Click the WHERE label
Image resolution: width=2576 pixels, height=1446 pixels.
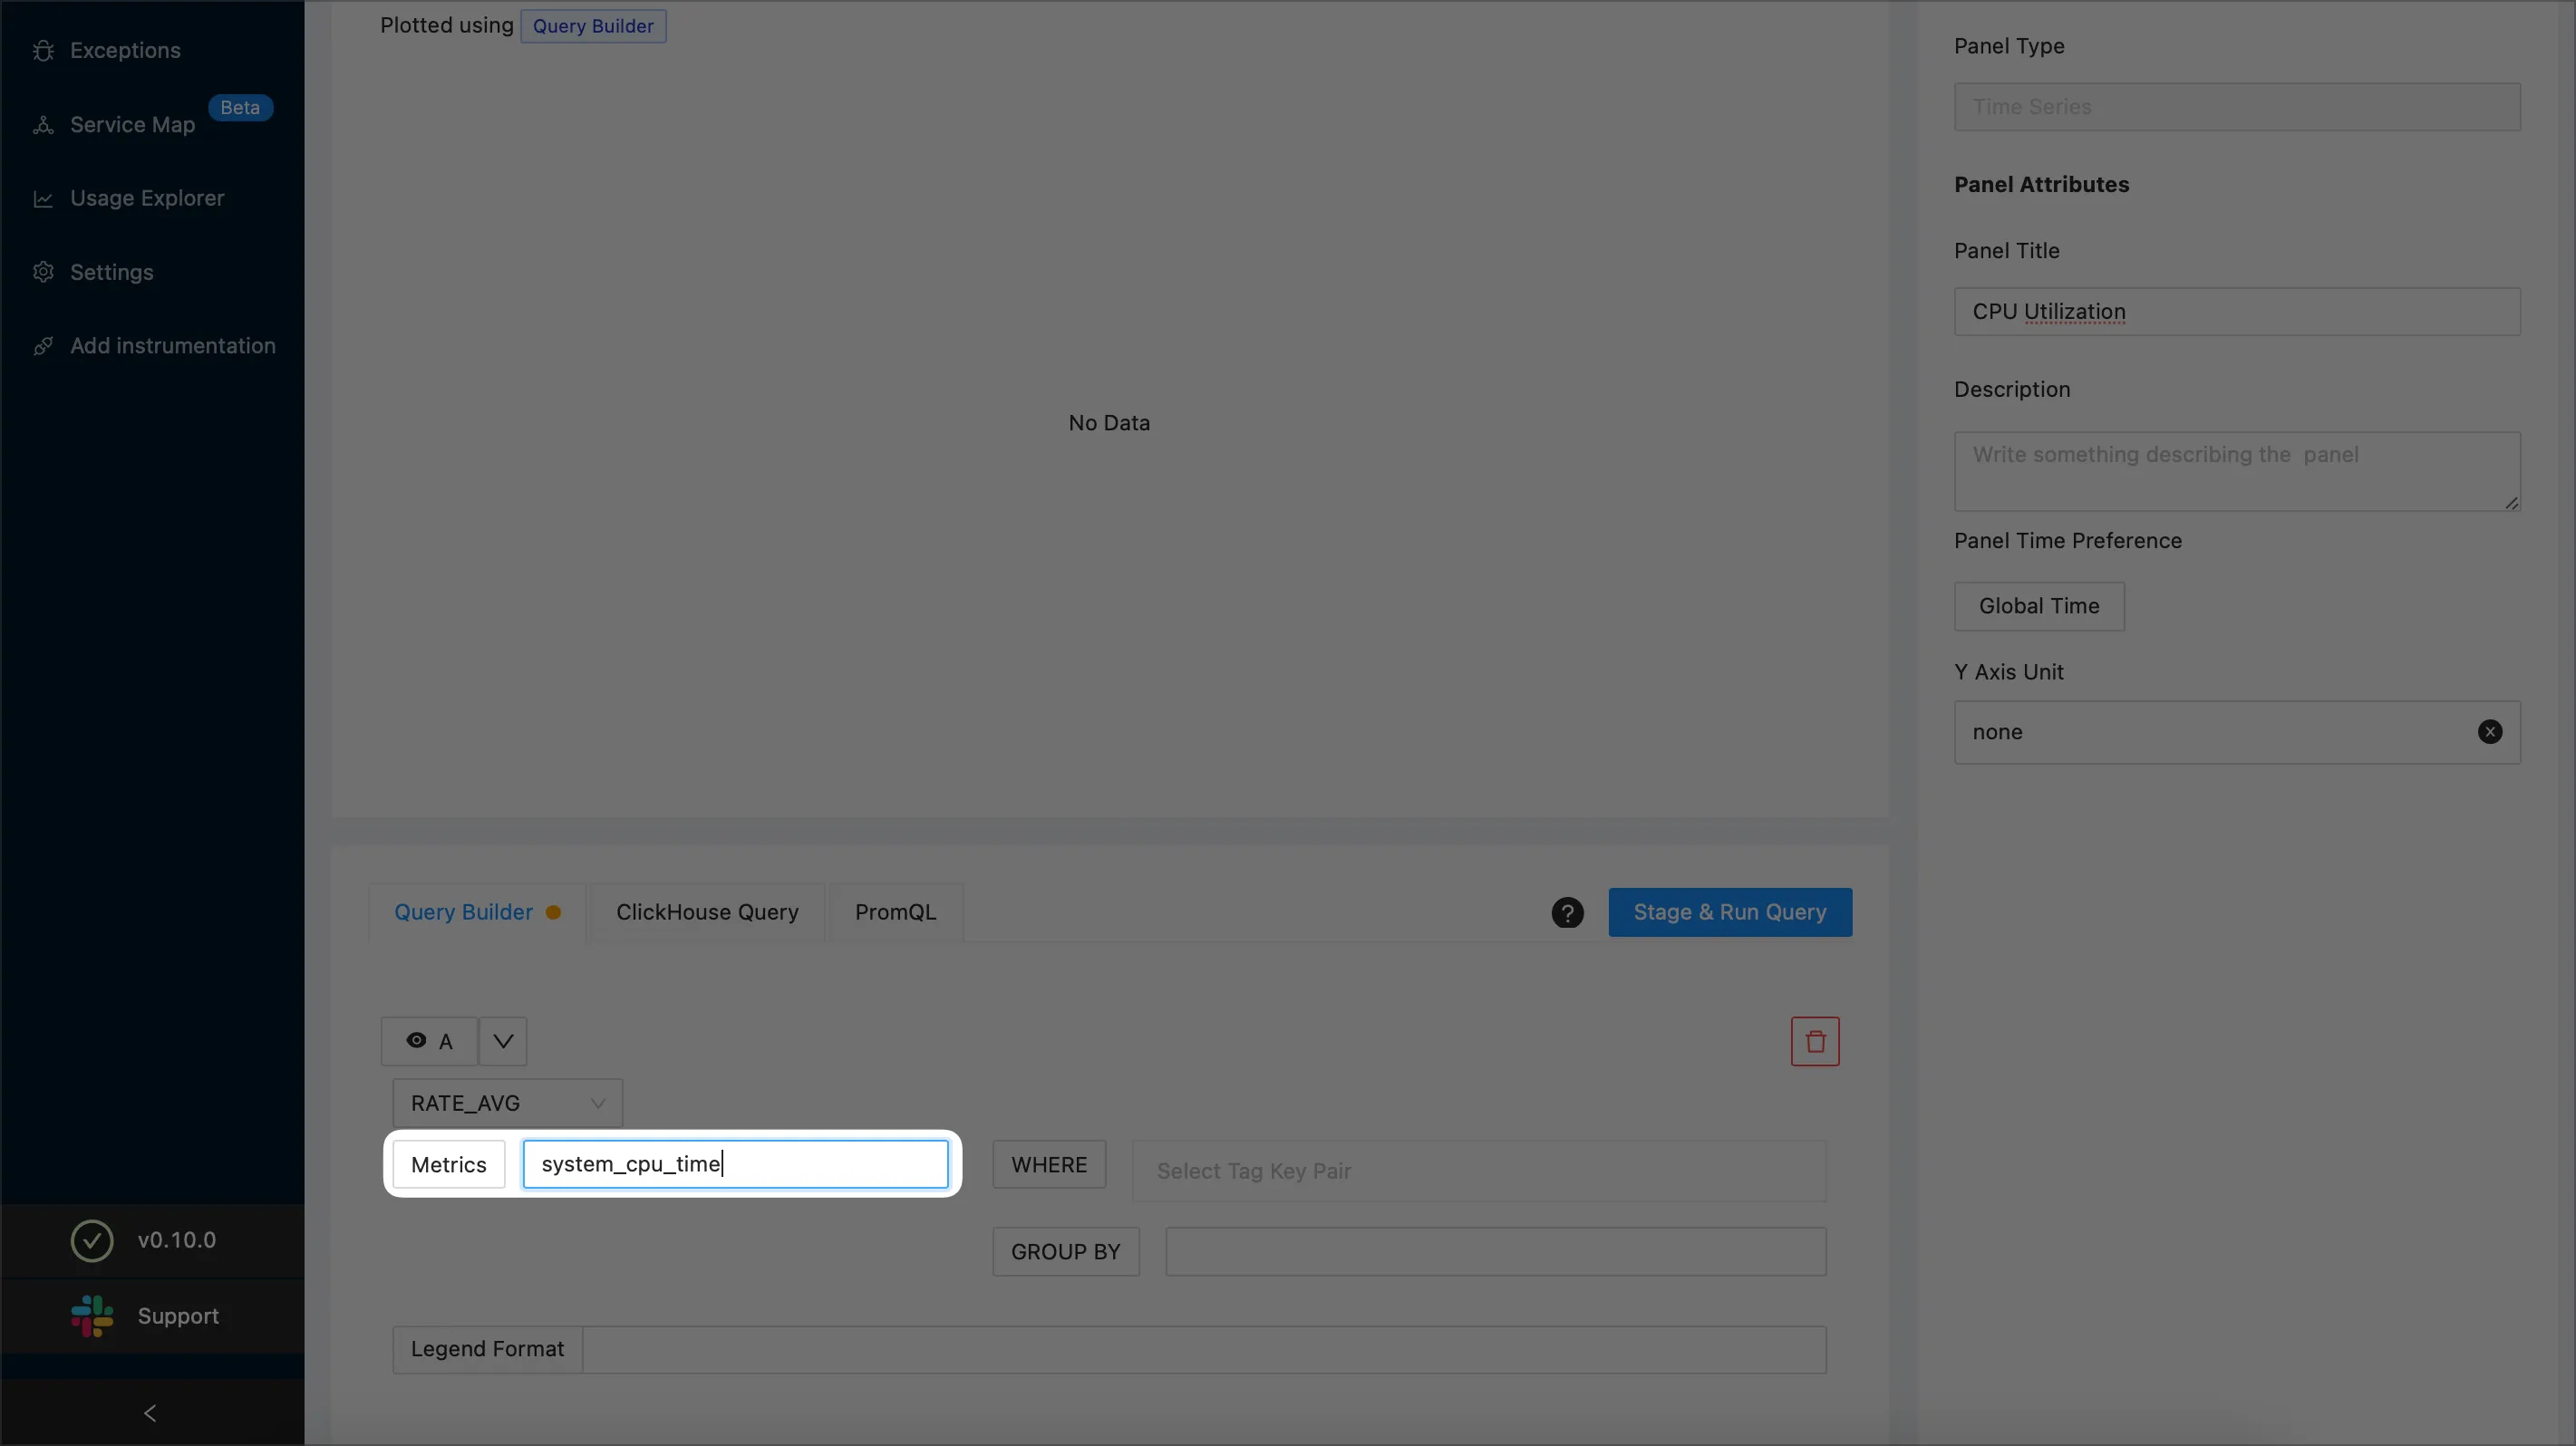(x=1049, y=1165)
